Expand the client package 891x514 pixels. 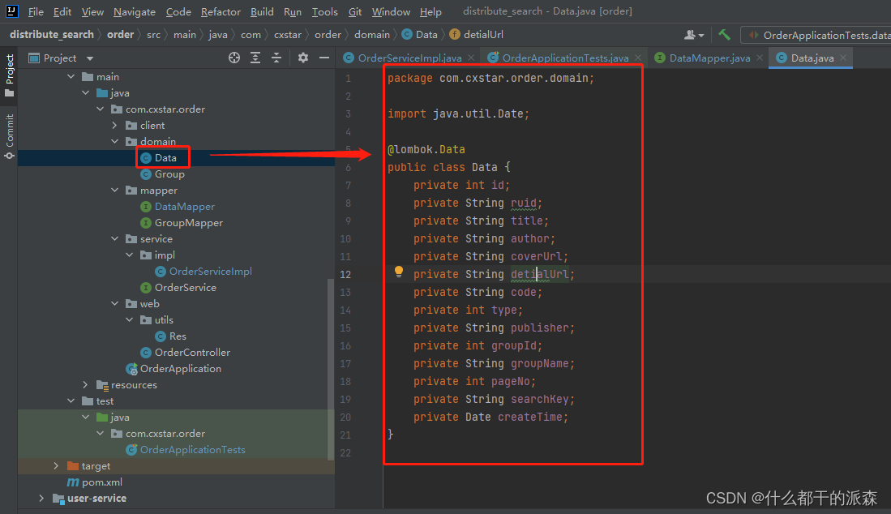point(115,126)
